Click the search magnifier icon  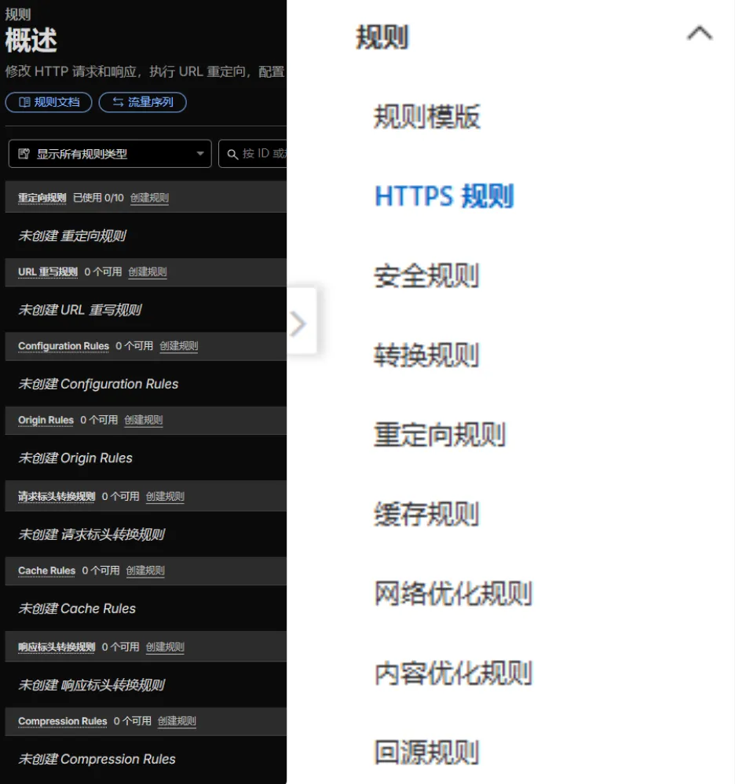pos(232,155)
